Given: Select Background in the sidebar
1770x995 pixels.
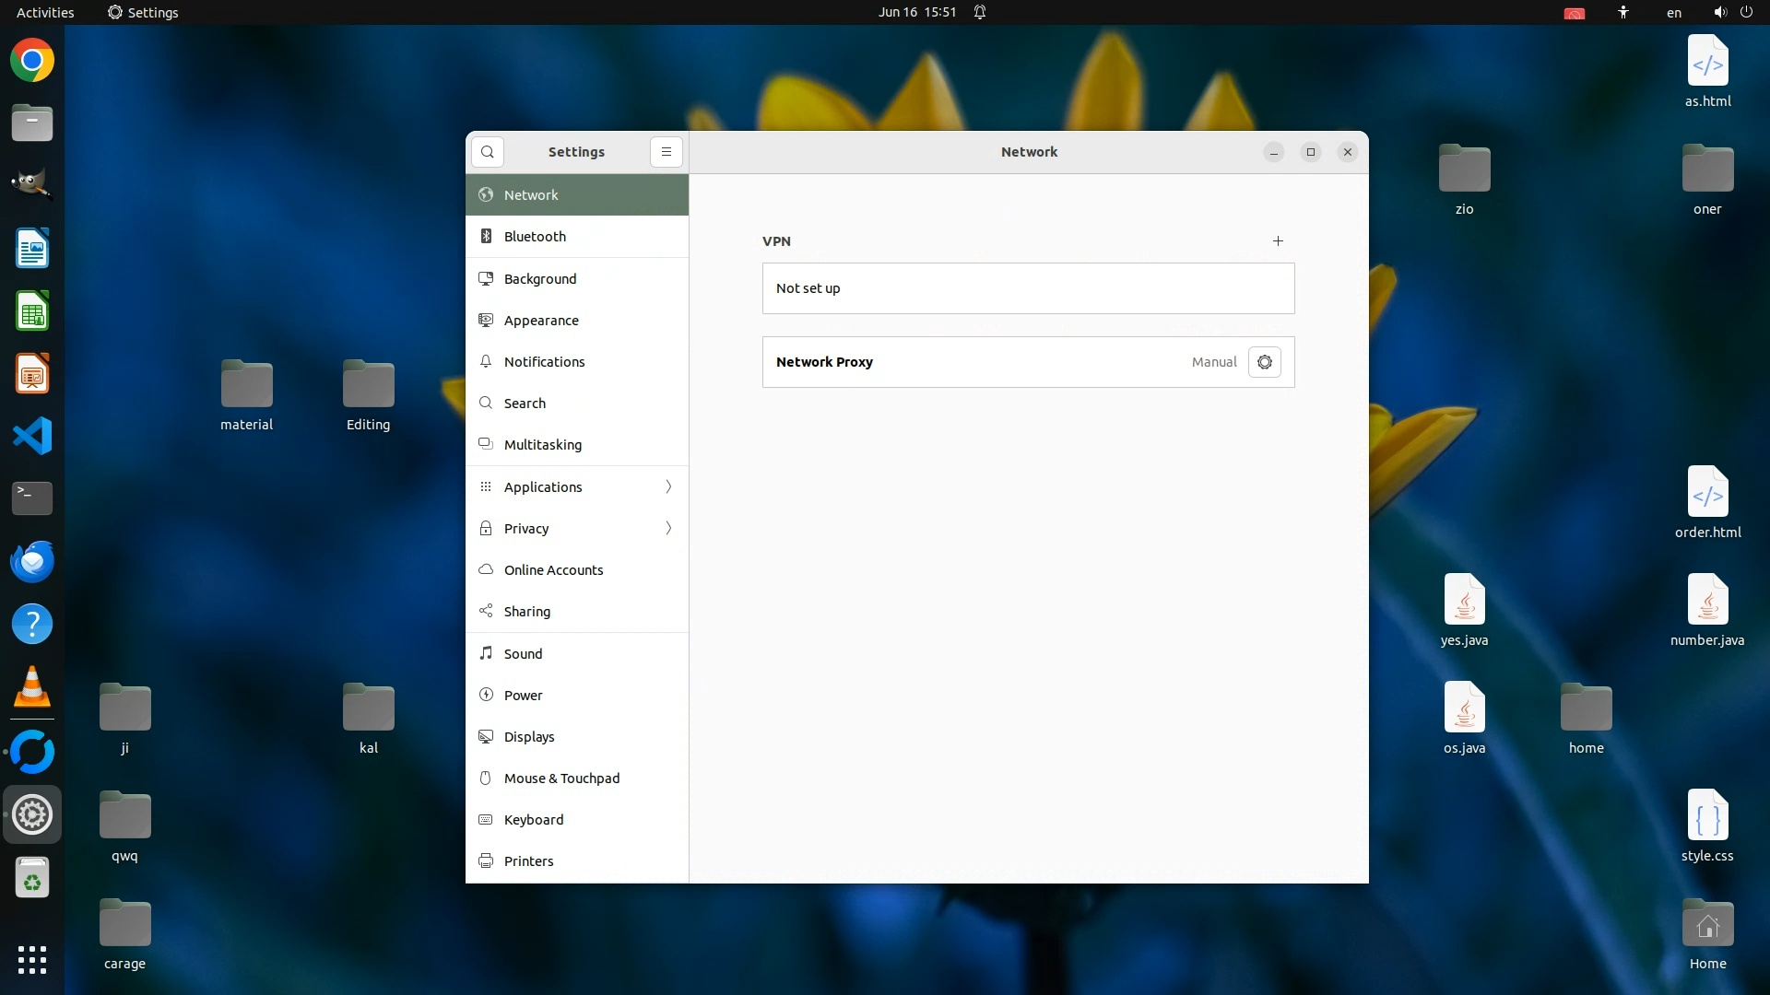Looking at the screenshot, I should [x=539, y=279].
